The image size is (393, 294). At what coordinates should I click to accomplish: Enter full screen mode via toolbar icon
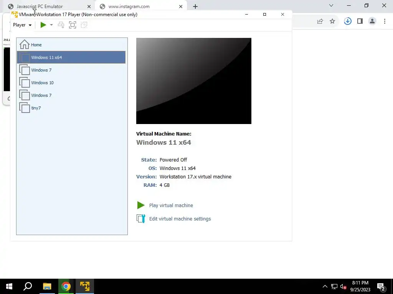[x=73, y=25]
